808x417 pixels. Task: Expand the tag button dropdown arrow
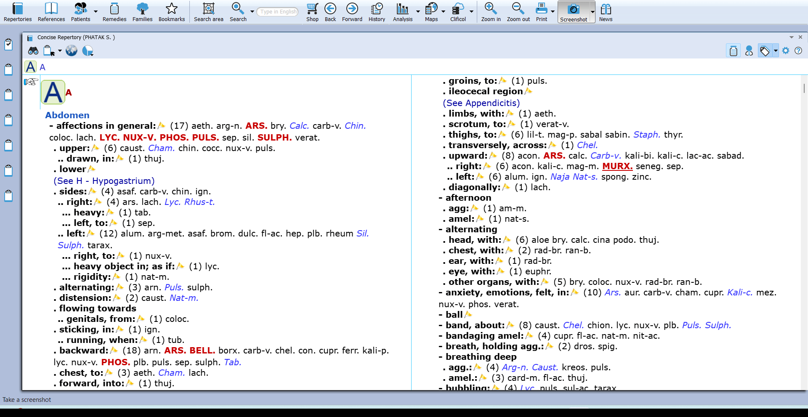(x=775, y=51)
